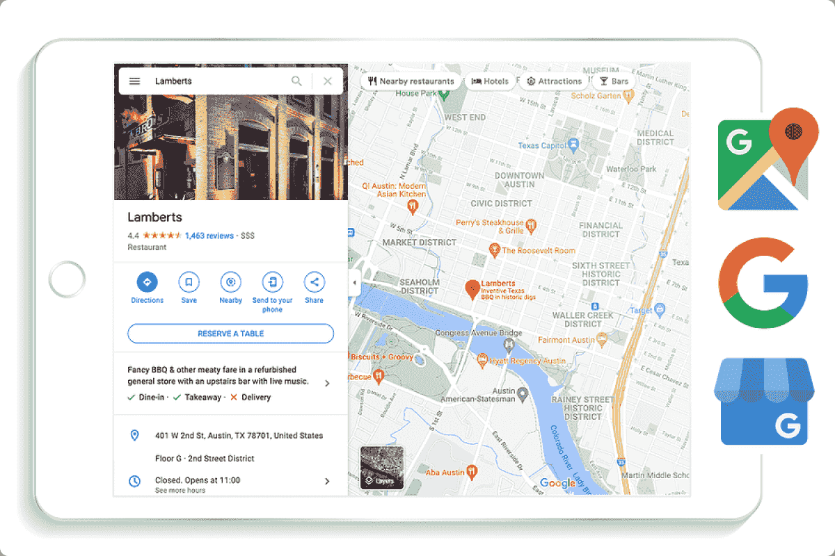Click Perry's Steakhouse & Grille pin

click(531, 225)
